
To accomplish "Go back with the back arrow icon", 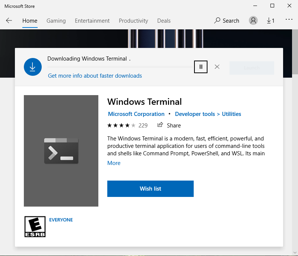I will tap(9, 20).
